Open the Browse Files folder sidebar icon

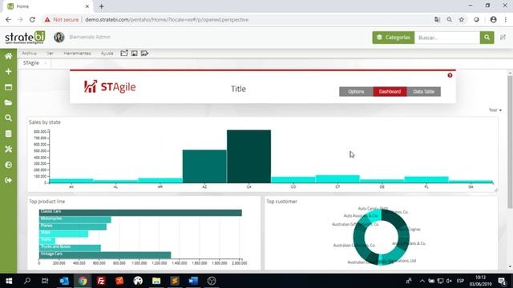click(x=8, y=102)
